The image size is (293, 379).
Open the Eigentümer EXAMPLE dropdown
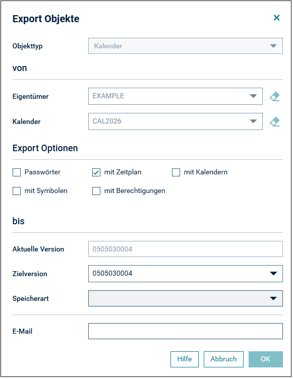[x=175, y=96]
